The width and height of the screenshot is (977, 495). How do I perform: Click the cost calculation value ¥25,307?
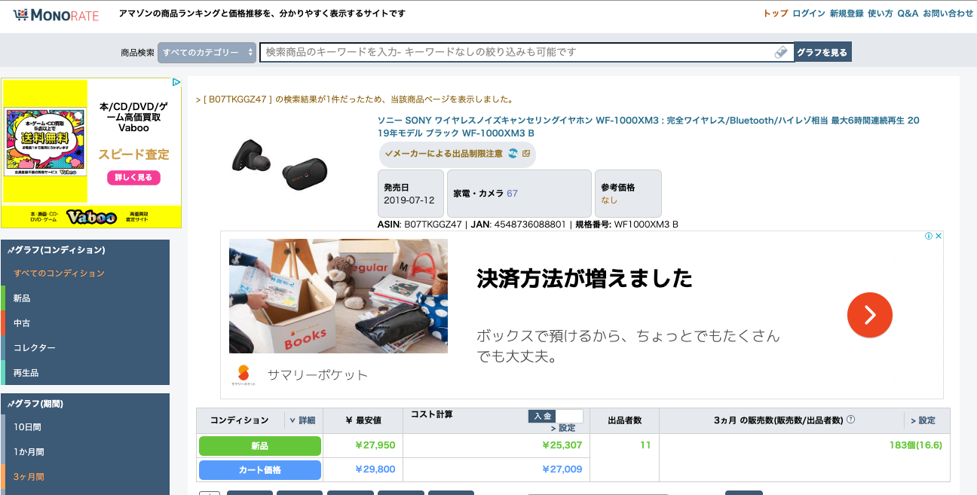click(562, 445)
